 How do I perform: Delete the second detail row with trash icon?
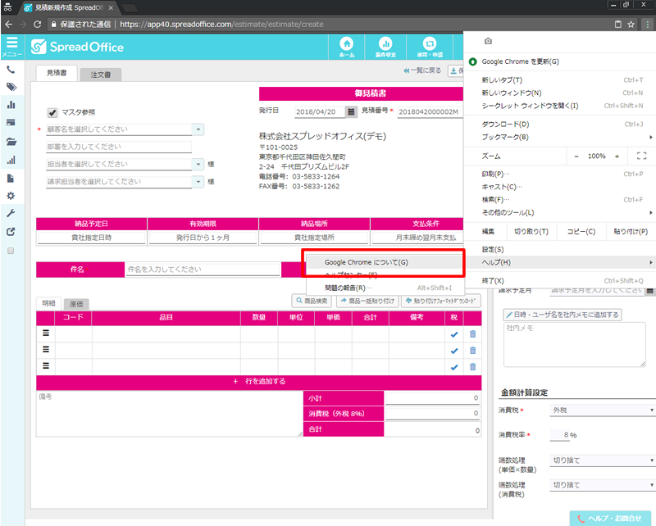[x=473, y=351]
